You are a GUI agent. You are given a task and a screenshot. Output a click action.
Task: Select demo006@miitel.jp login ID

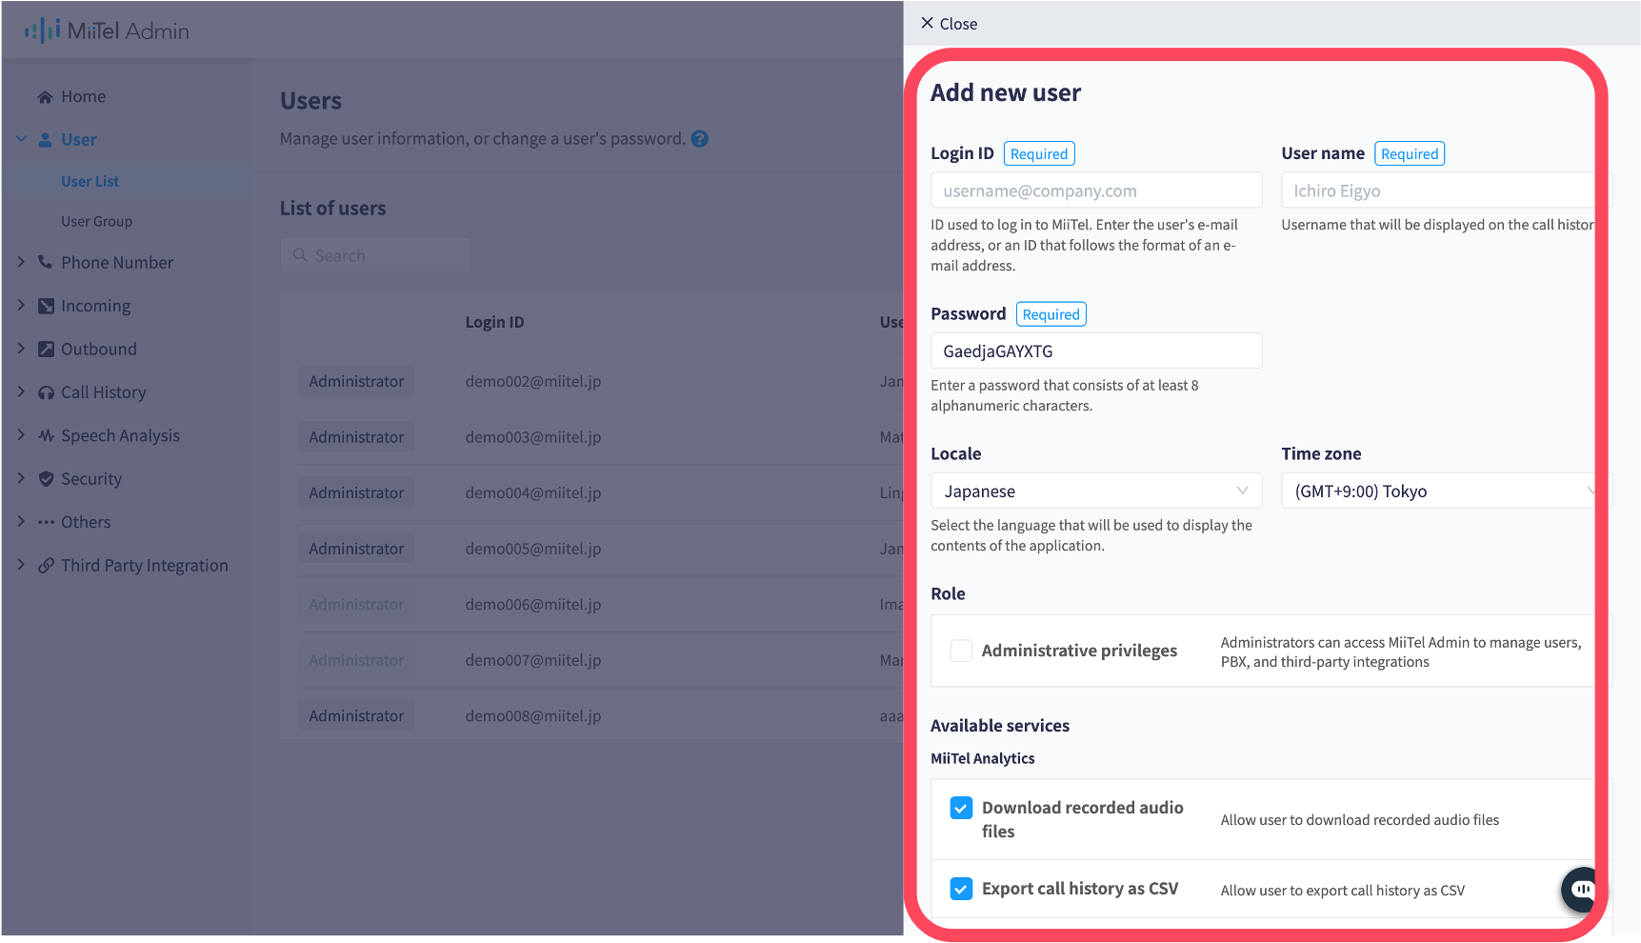(x=533, y=604)
